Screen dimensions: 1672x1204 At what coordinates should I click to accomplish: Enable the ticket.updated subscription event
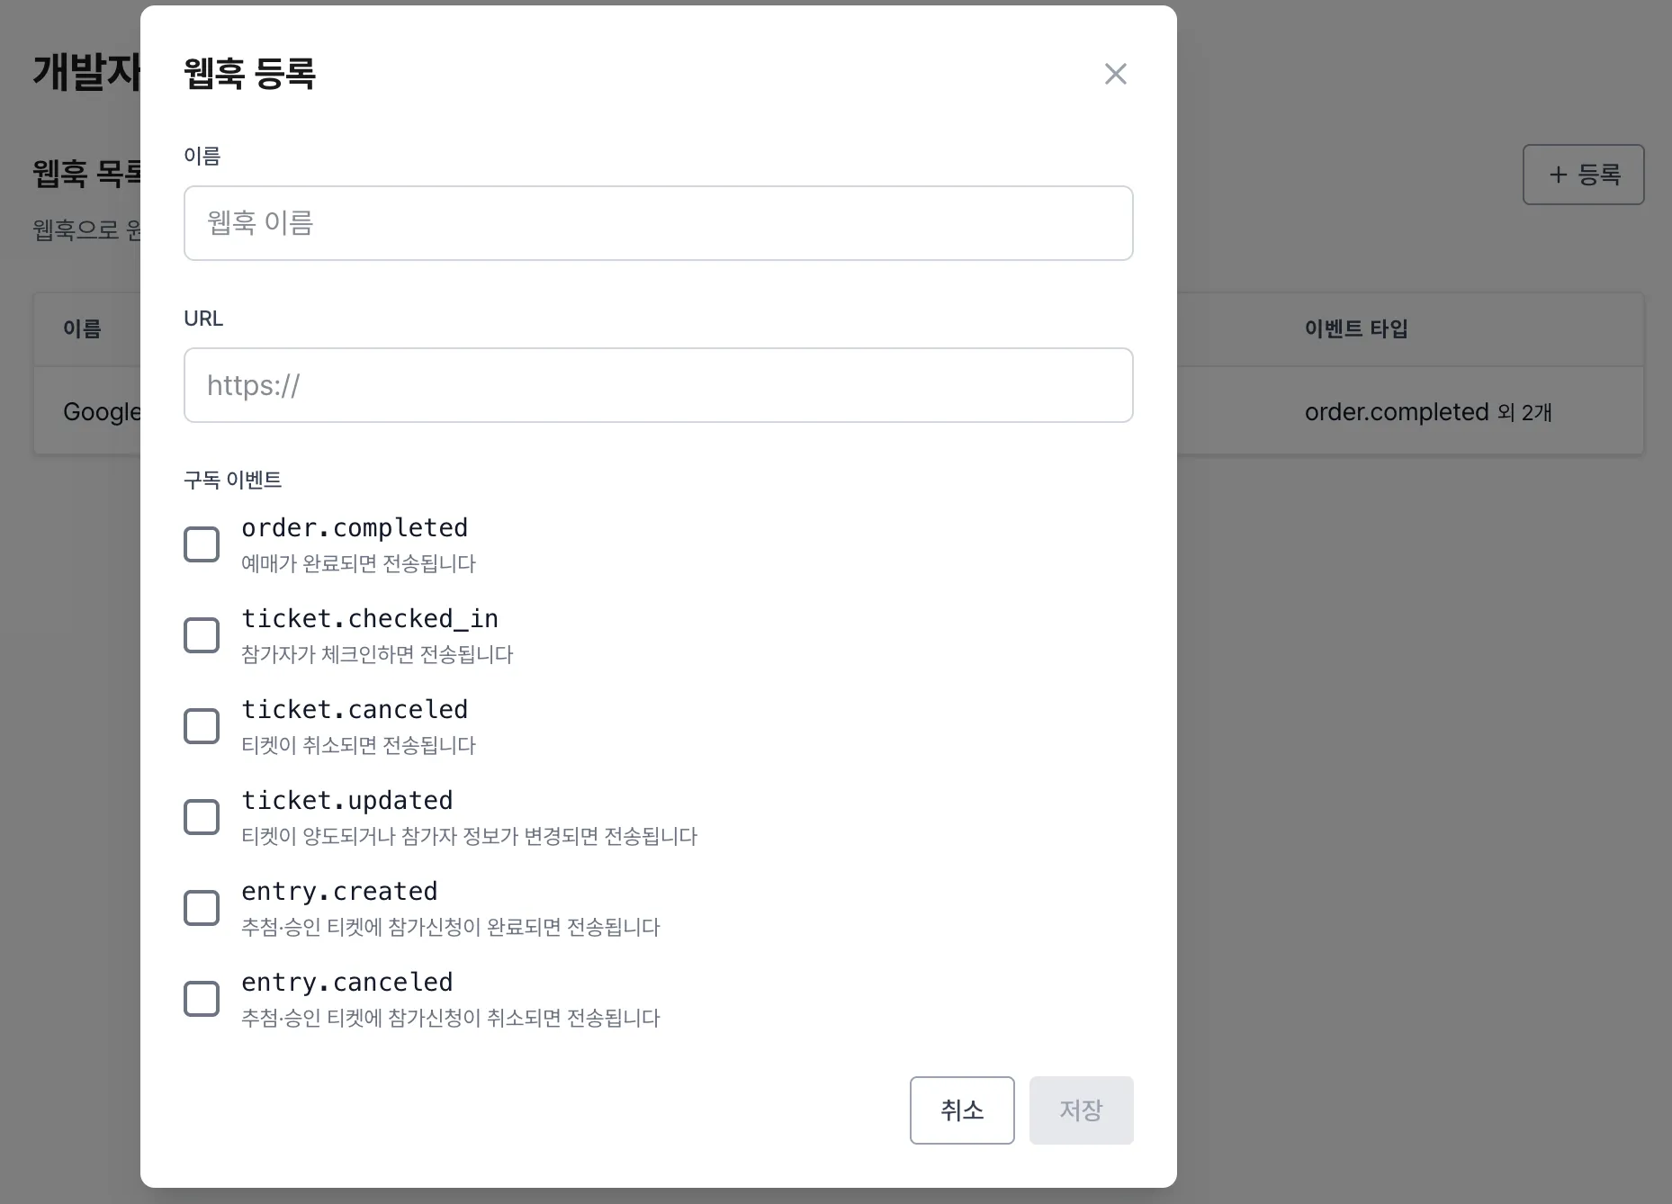[x=202, y=816]
